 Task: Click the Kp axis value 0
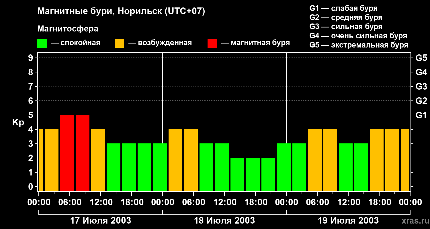click(x=31, y=187)
